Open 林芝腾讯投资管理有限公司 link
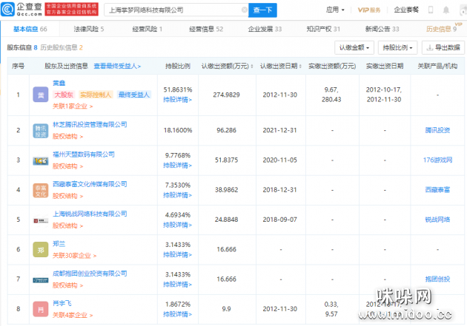Image resolution: width=467 pixels, height=326 pixels. click(x=90, y=124)
